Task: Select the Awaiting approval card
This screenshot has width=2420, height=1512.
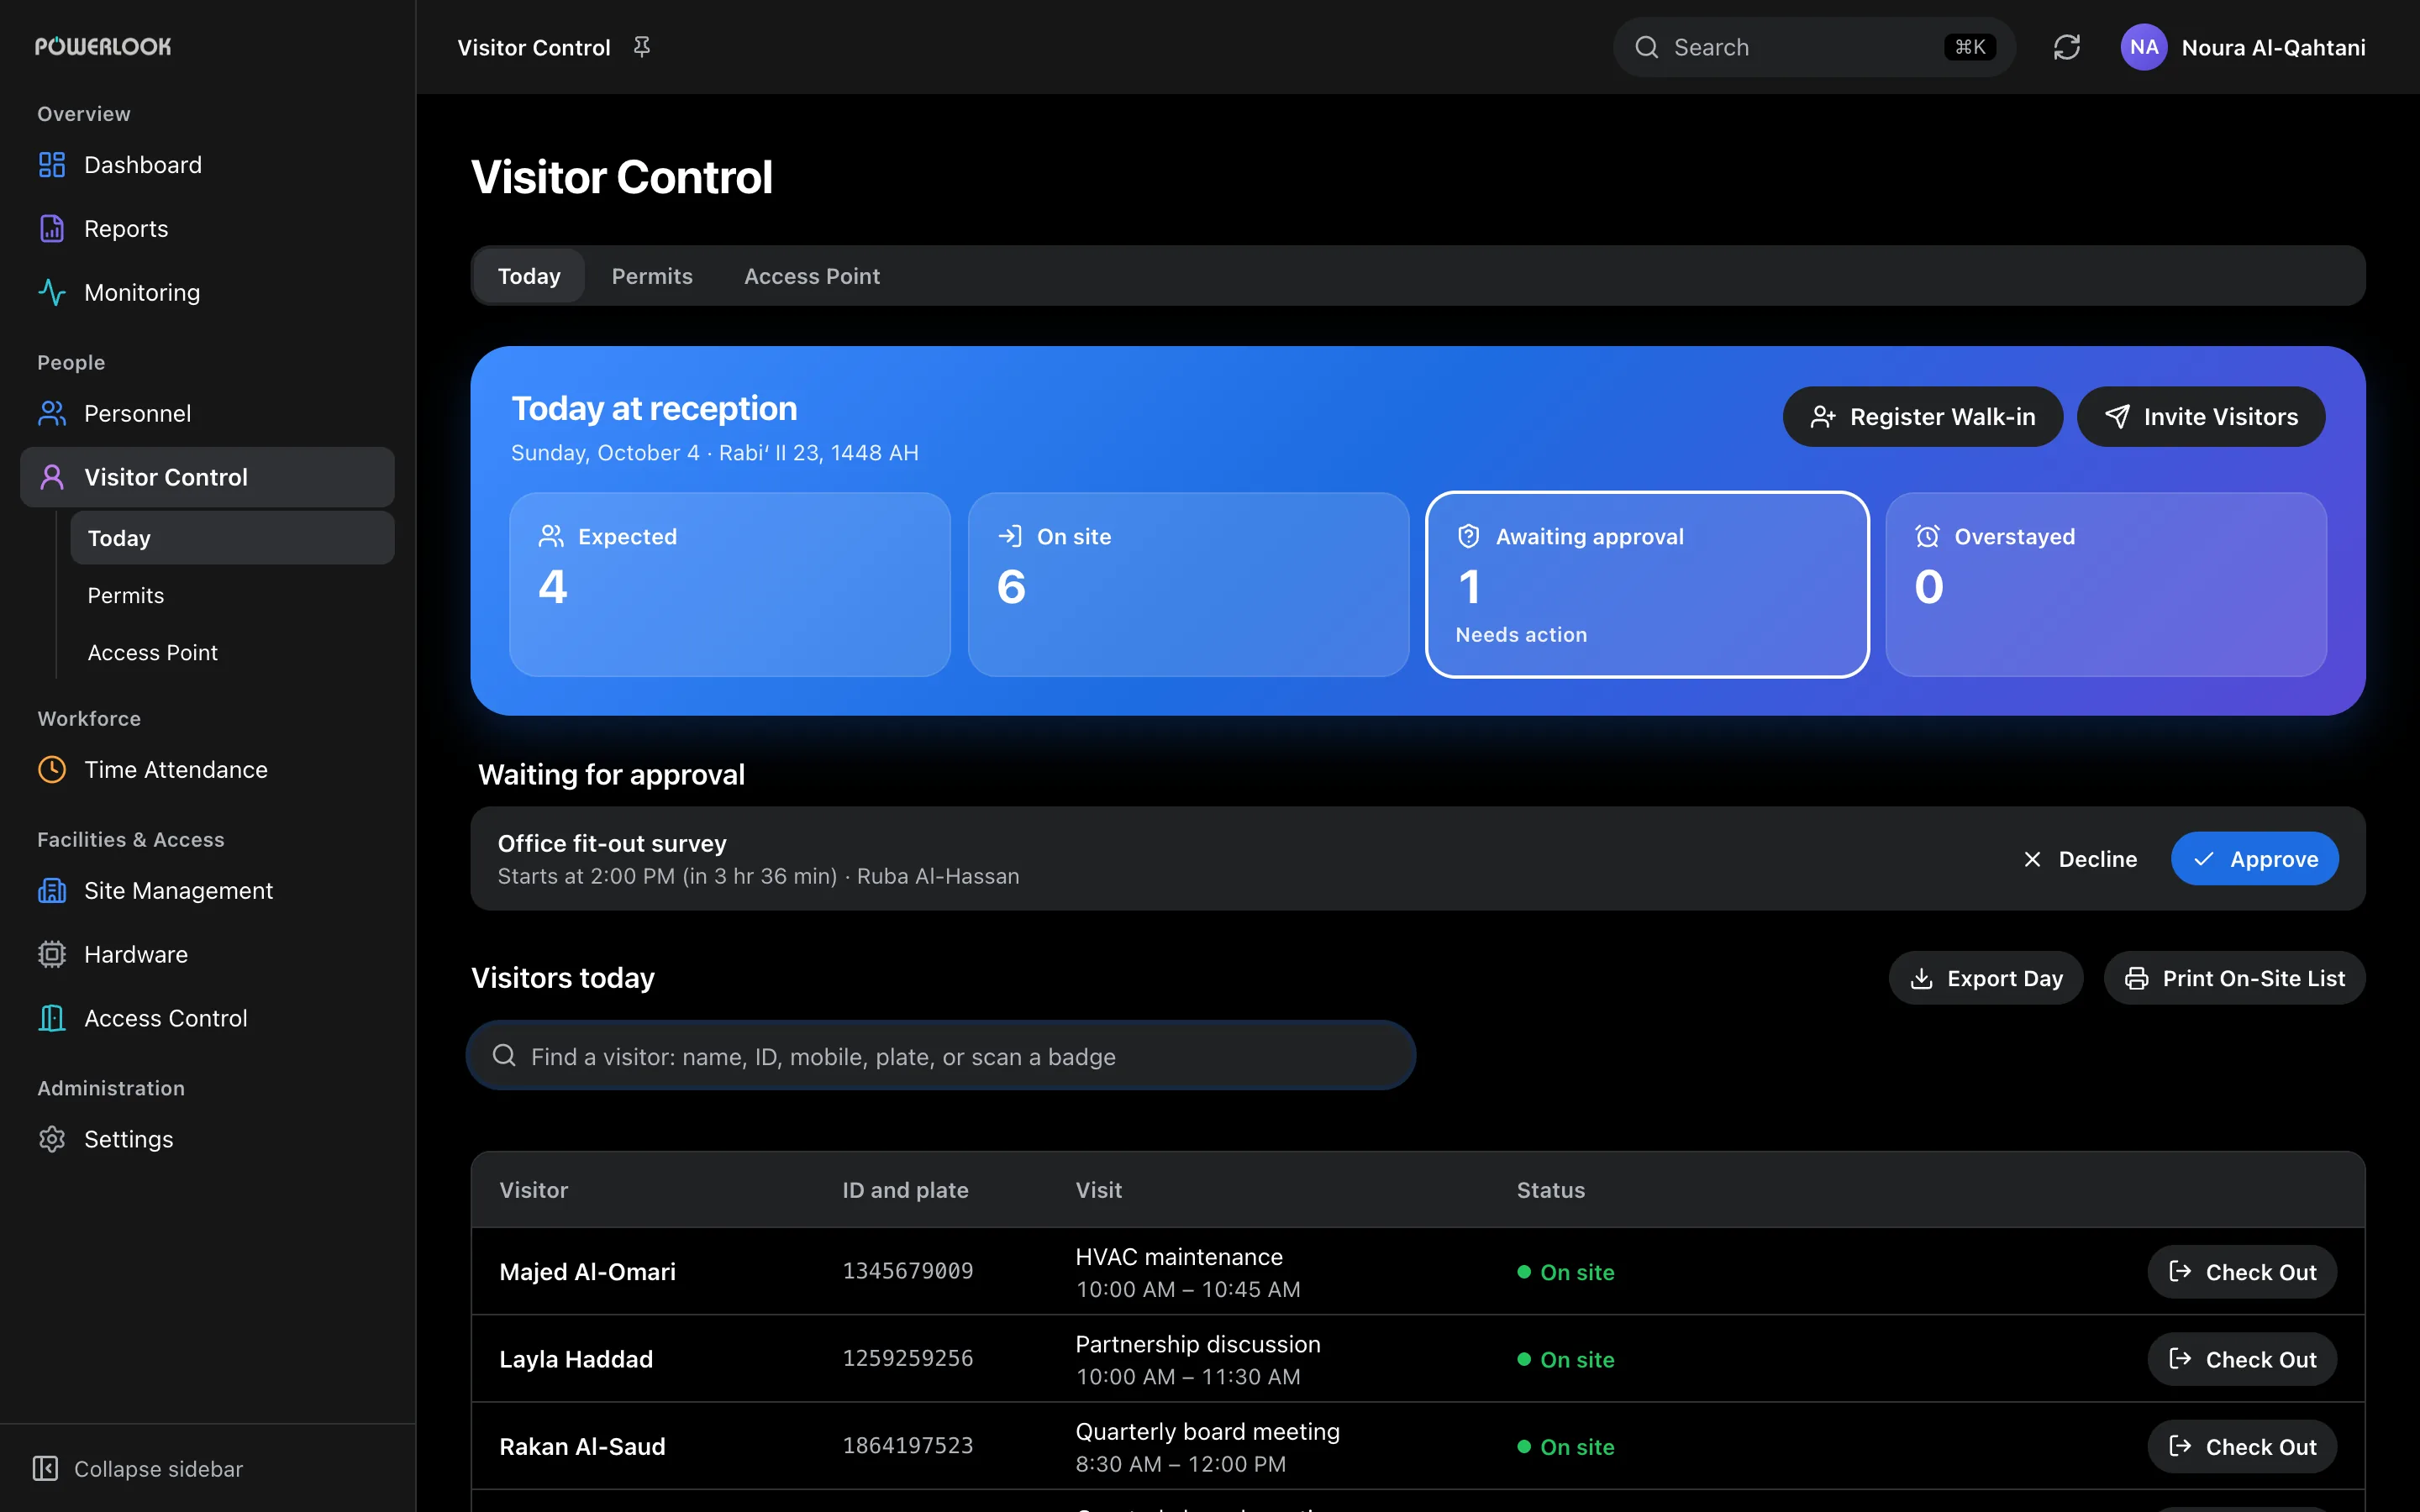Action: 1647,584
